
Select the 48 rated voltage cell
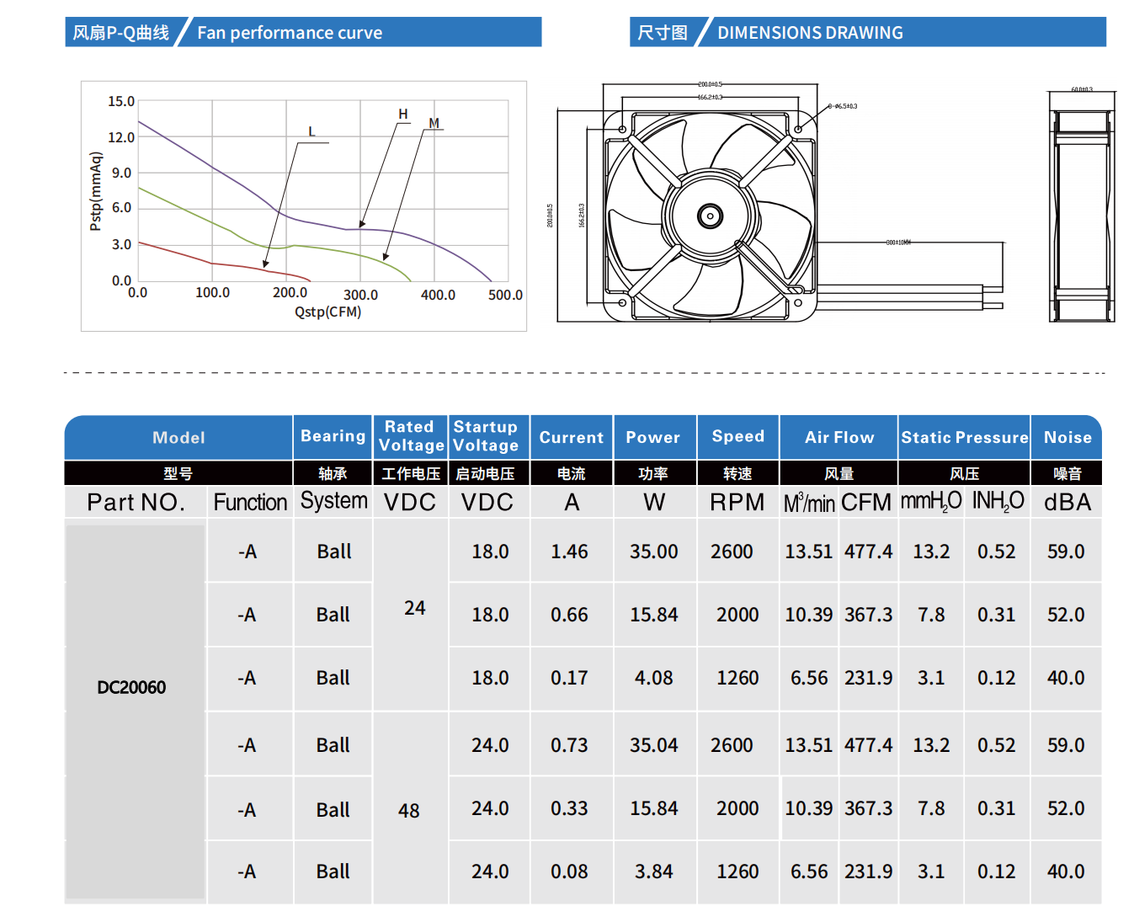409,811
